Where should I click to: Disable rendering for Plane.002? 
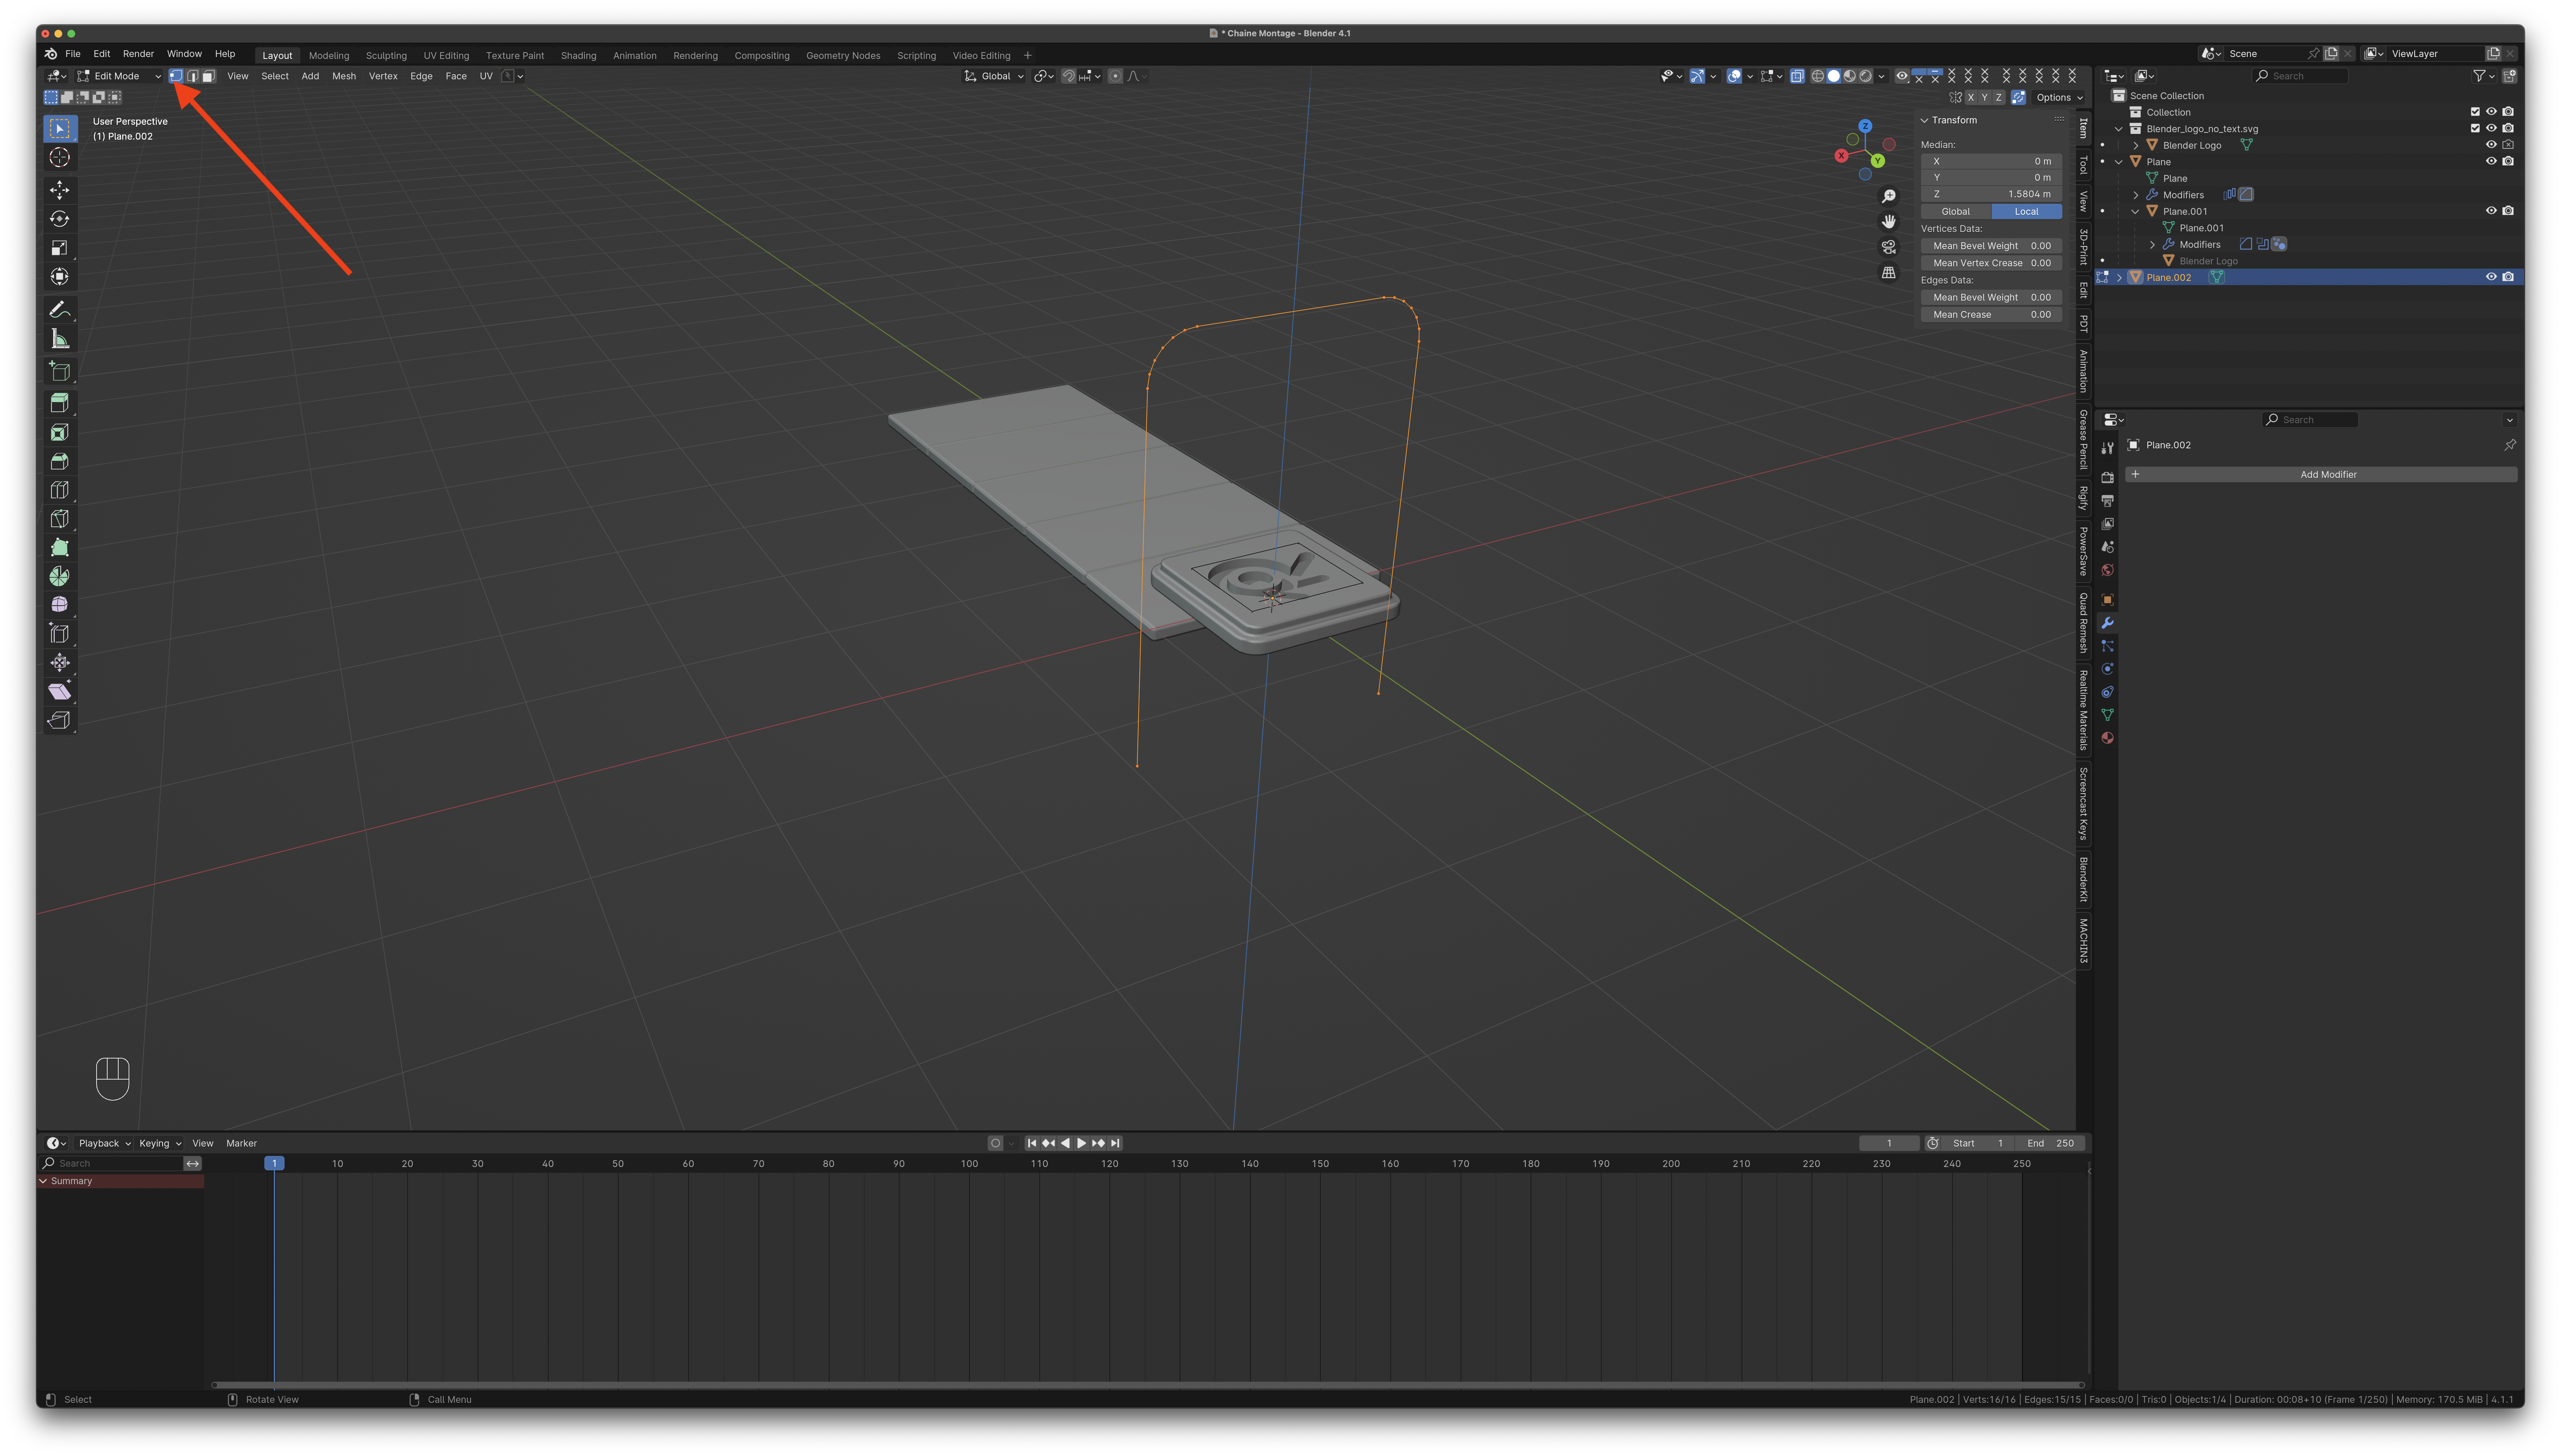2508,277
